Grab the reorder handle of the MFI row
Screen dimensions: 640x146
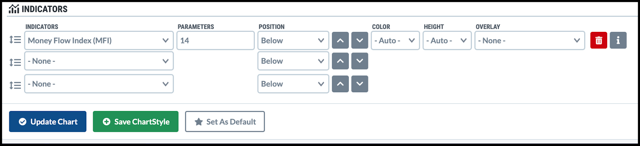(x=15, y=40)
